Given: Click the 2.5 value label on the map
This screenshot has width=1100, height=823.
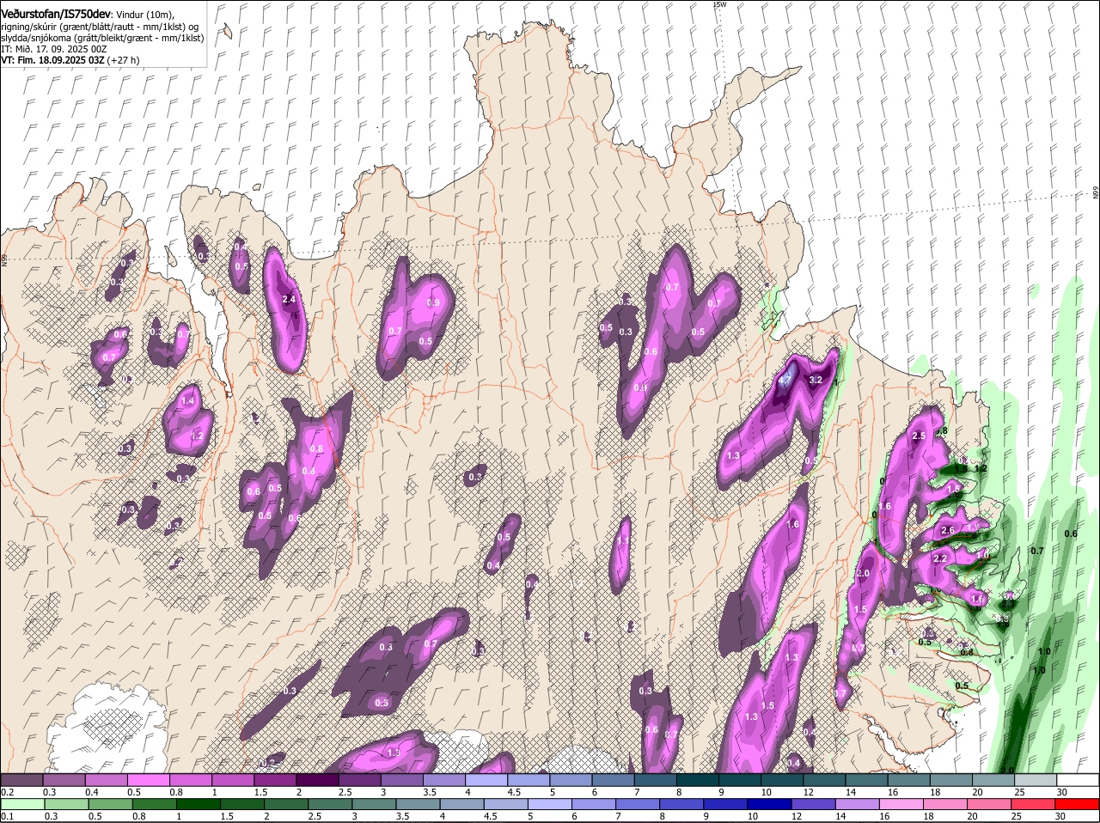Looking at the screenshot, I should pyautogui.click(x=919, y=436).
